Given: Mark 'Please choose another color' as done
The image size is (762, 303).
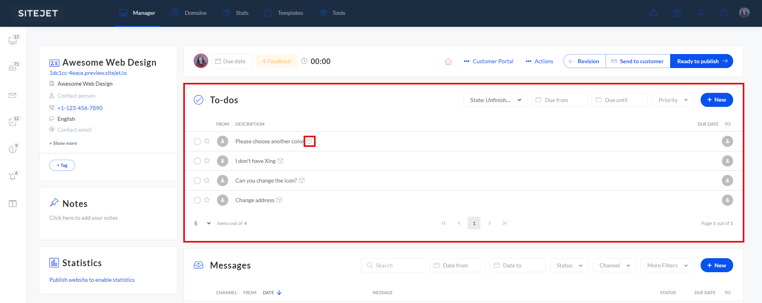Looking at the screenshot, I should coord(197,141).
